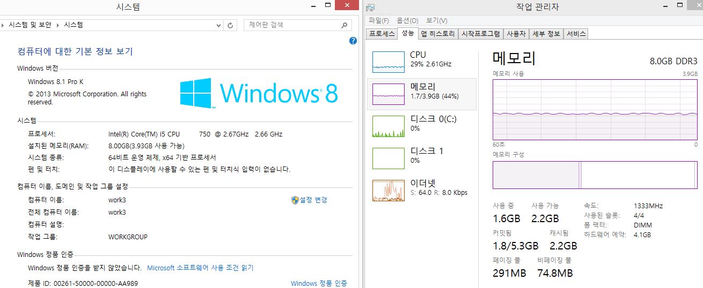Click the 1.6GB in-use value
Image resolution: width=703 pixels, height=288 pixels.
507,218
